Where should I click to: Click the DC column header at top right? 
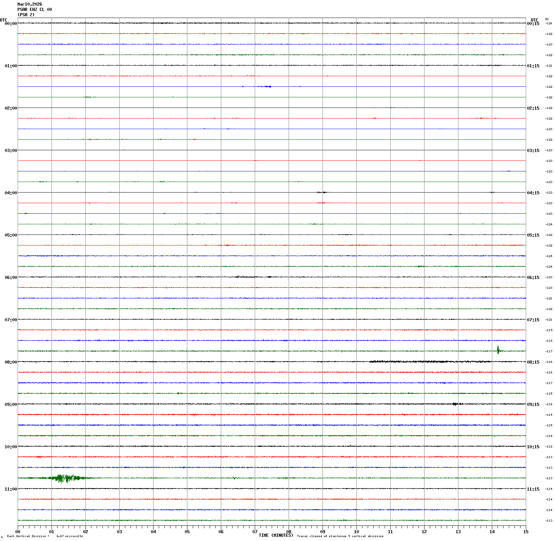point(547,19)
